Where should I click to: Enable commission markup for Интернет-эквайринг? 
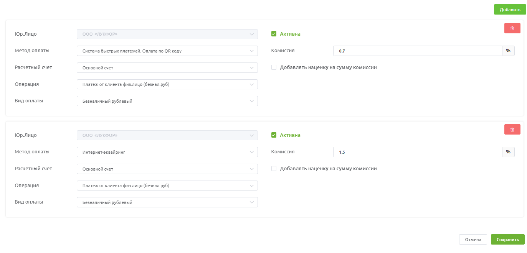pos(274,169)
